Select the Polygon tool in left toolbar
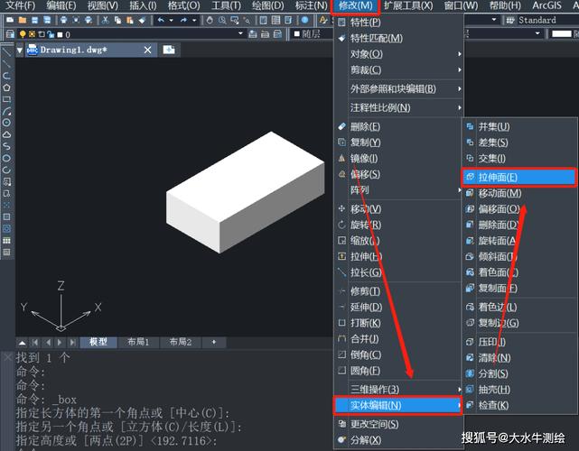 click(6, 87)
